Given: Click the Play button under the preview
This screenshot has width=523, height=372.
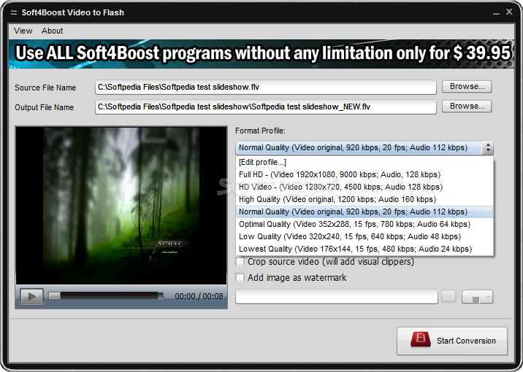Looking at the screenshot, I should pyautogui.click(x=31, y=296).
